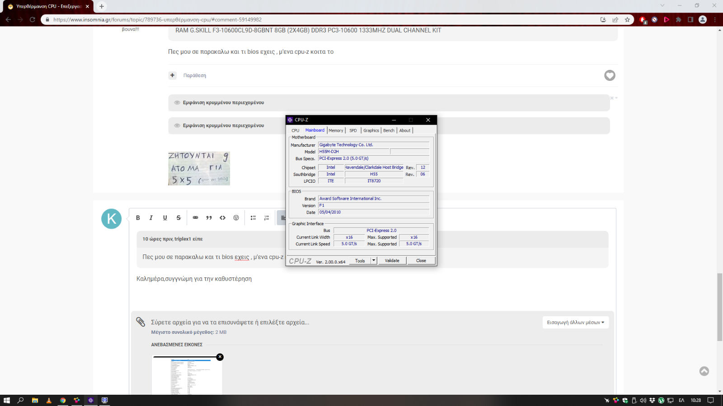Open the SPD tab in CPU-Z
Viewport: 723px width, 406px height.
pos(353,130)
